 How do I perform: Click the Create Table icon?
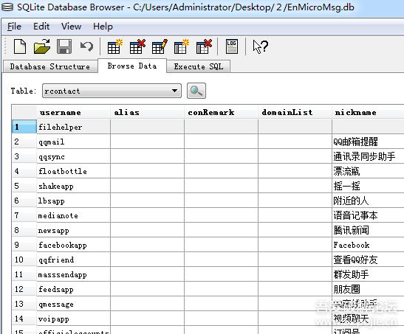(x=114, y=46)
